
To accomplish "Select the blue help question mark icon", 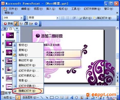I will [36, 23].
